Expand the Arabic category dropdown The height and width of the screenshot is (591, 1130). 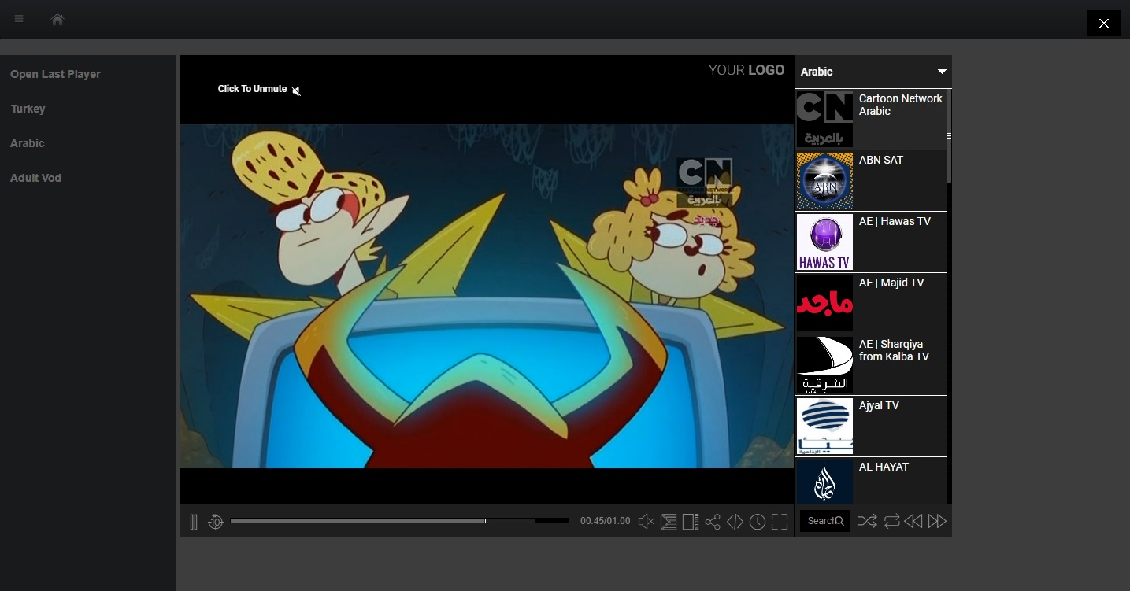pos(941,72)
